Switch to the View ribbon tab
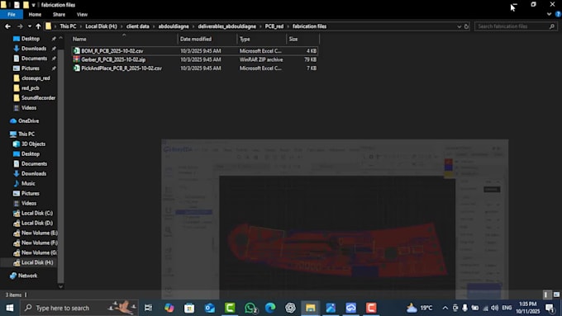 (82, 14)
